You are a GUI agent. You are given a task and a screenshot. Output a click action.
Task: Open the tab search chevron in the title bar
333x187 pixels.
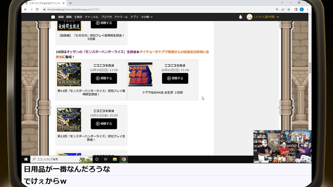(282, 3)
